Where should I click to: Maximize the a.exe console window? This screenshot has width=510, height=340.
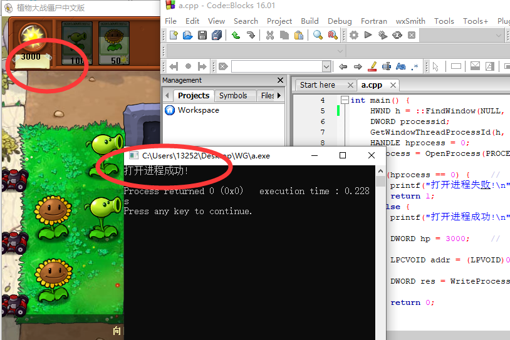(x=343, y=156)
